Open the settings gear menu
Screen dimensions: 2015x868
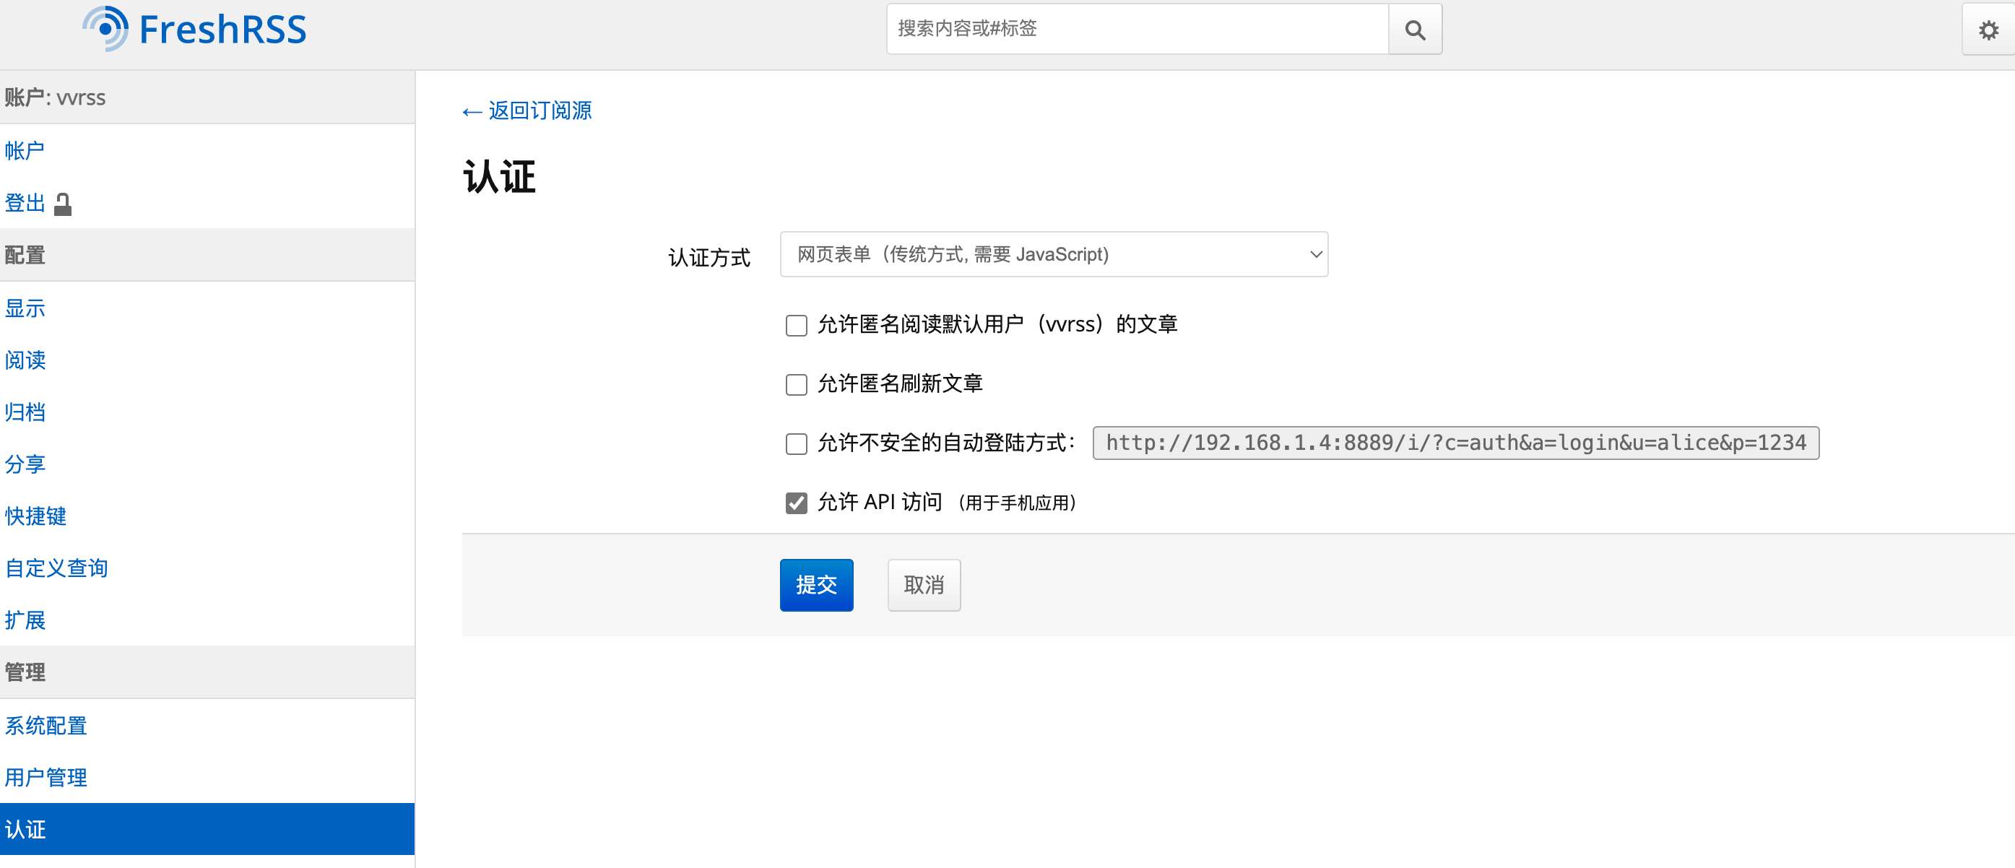1988,30
